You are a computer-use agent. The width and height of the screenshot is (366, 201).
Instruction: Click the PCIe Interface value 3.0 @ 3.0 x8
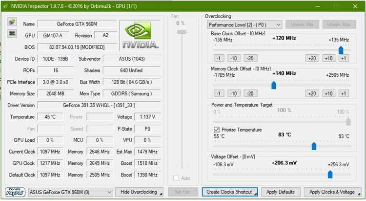[56, 82]
